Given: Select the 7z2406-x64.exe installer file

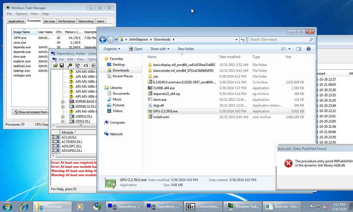Looking at the screenshot, I should coord(226,88).
